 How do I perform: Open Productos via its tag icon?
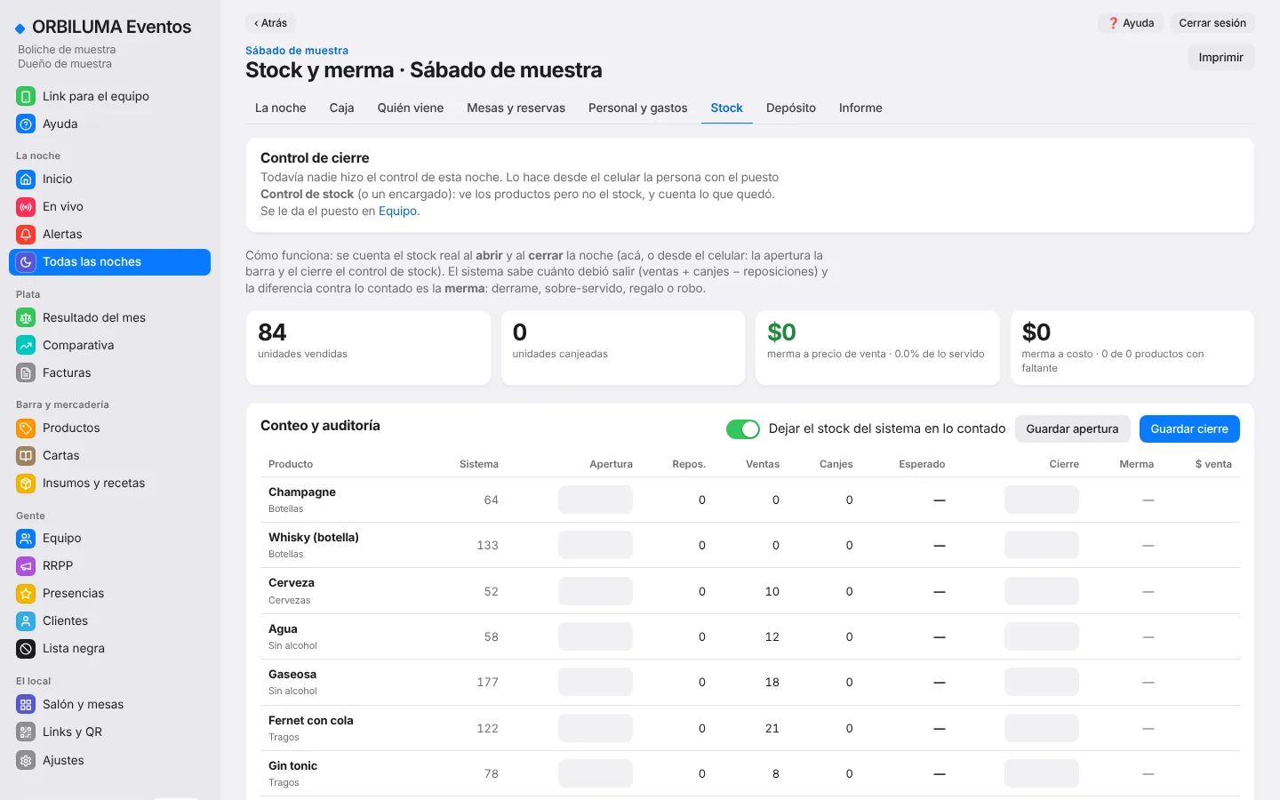coord(26,428)
